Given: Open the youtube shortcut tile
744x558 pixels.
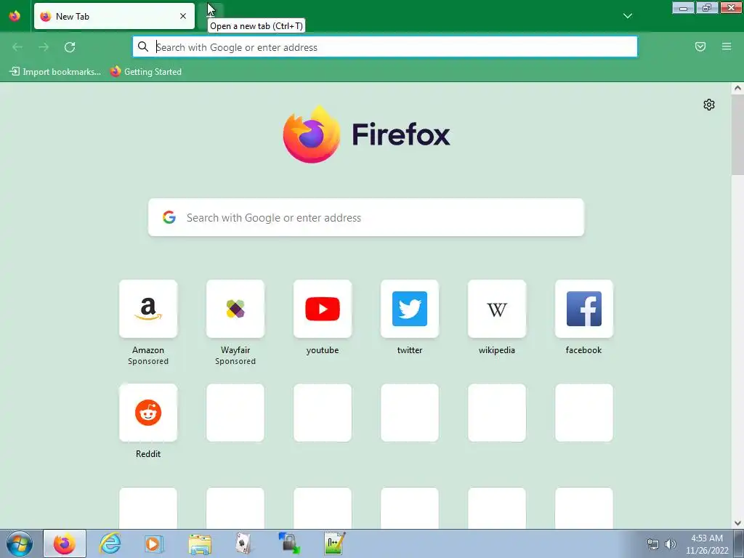Looking at the screenshot, I should coord(323,309).
